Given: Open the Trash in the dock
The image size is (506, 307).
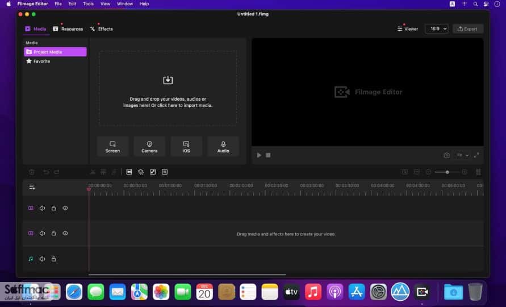Looking at the screenshot, I should tap(475, 292).
